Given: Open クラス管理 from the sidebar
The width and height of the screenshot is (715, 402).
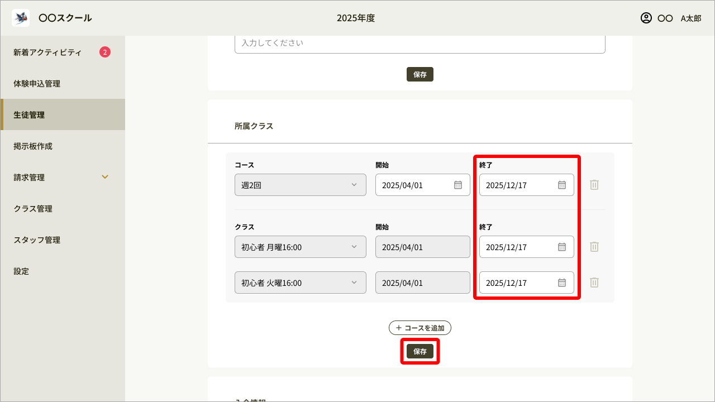Looking at the screenshot, I should [33, 209].
